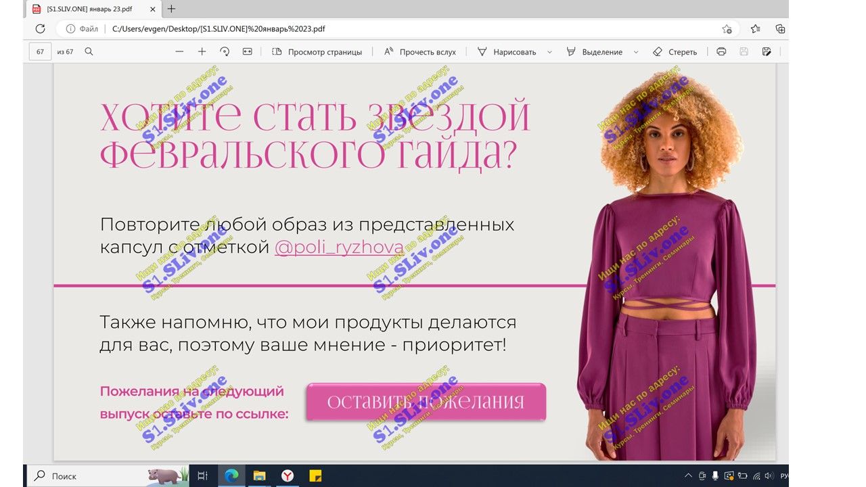Zoom out the PDF with minus icon
The height and width of the screenshot is (487, 866).
179,51
